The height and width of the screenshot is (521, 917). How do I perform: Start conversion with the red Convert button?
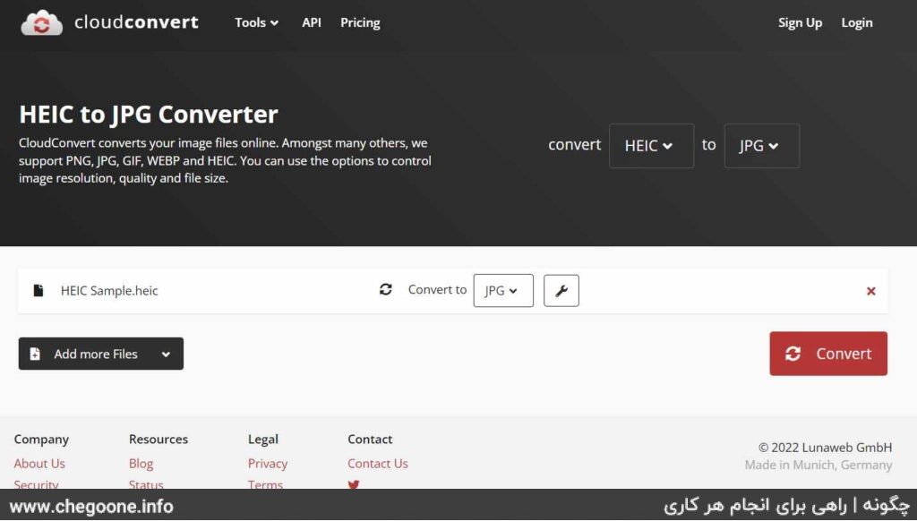[828, 354]
